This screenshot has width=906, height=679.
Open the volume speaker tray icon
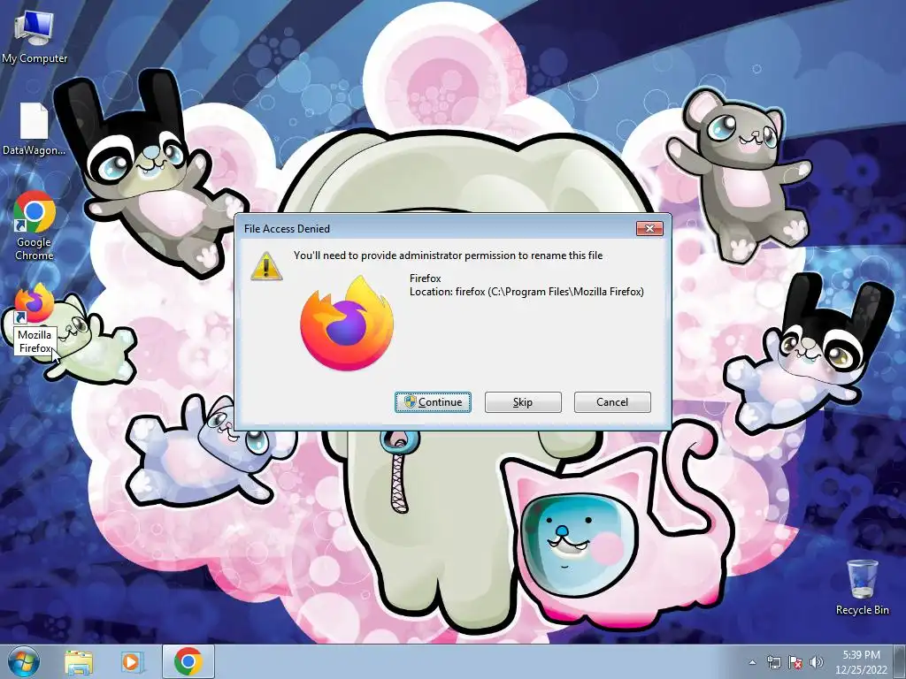click(816, 662)
